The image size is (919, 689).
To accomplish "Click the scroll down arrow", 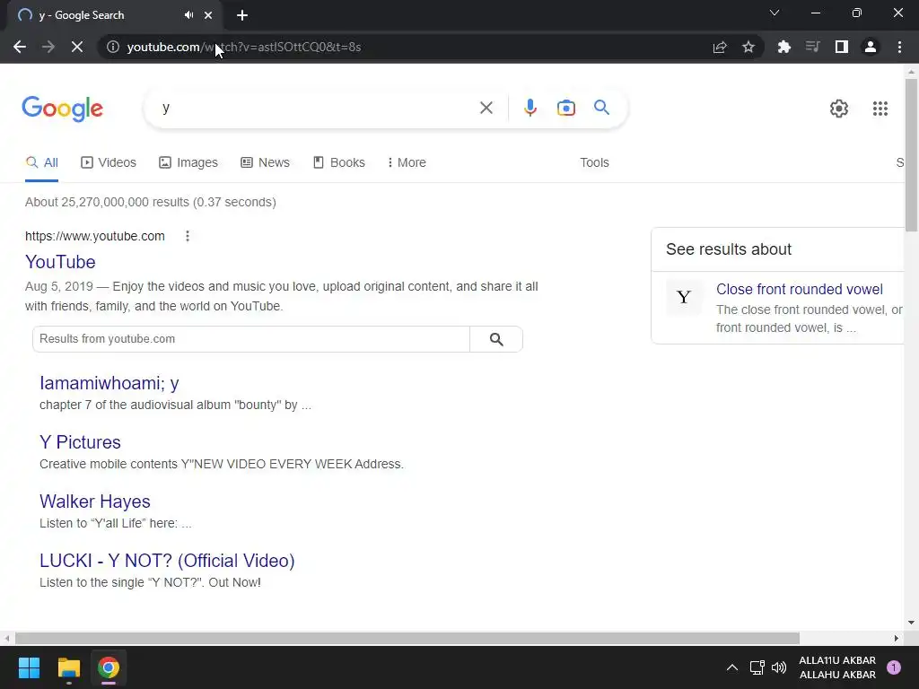I will 912,623.
